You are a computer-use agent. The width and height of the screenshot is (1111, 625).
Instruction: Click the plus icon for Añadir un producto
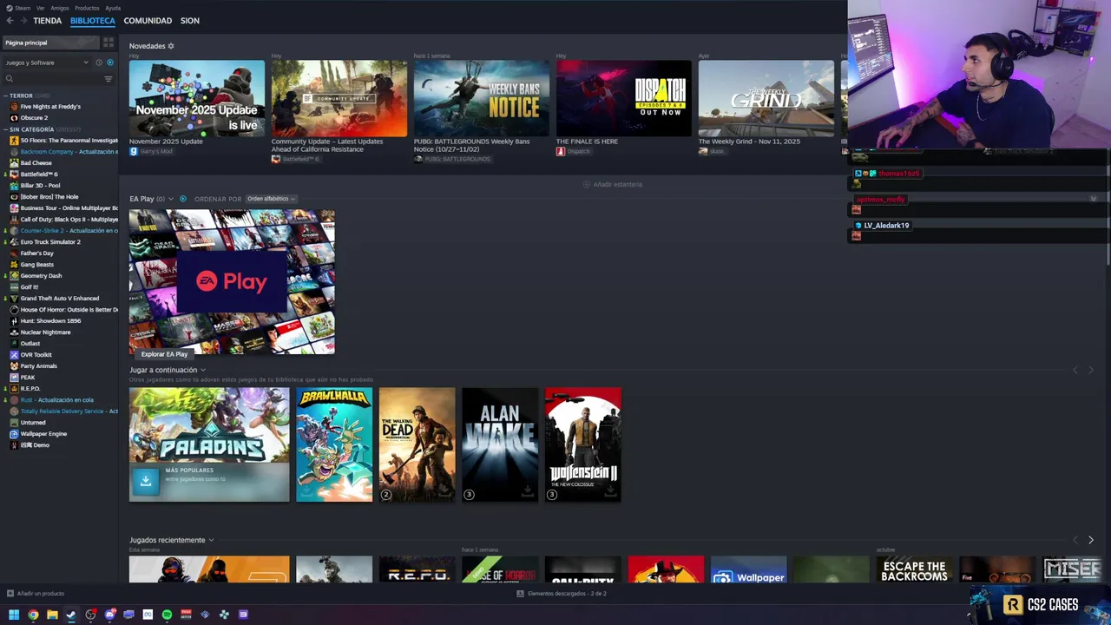point(10,594)
